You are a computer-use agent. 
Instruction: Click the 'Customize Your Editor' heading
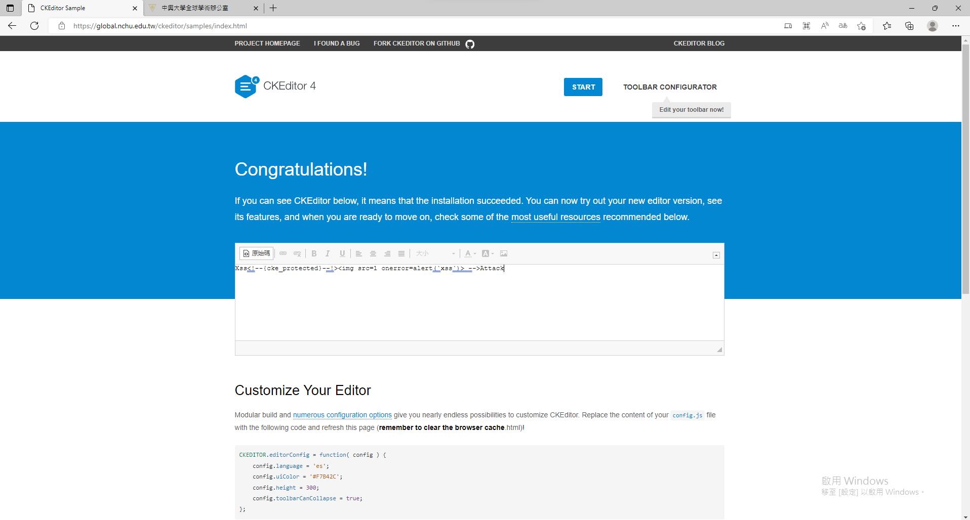click(x=303, y=391)
